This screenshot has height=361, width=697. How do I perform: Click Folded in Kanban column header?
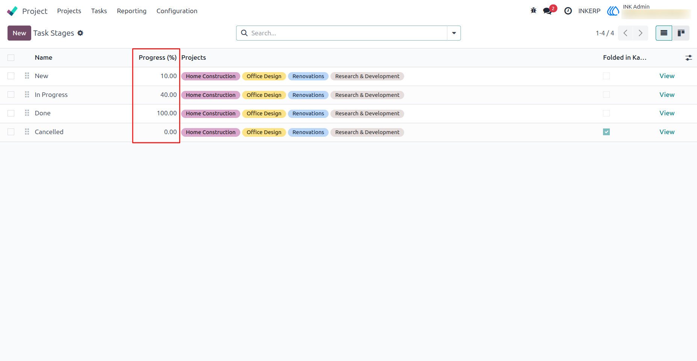click(625, 57)
